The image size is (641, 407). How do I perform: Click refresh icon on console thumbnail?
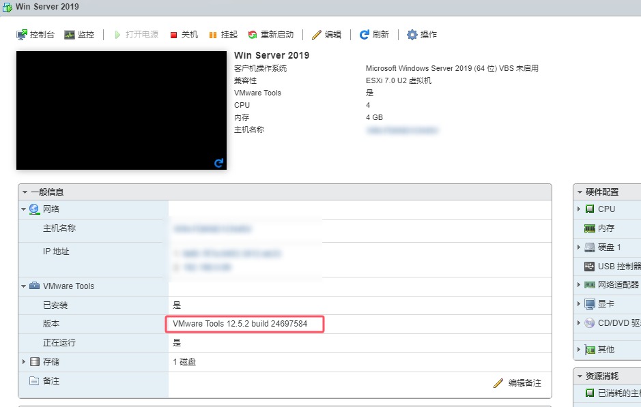tap(218, 163)
